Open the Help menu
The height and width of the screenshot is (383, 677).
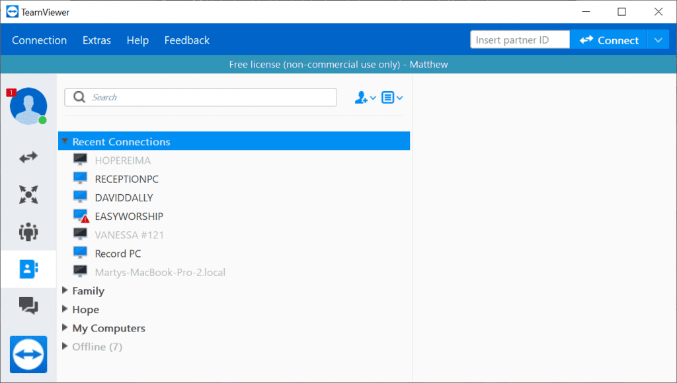(138, 40)
